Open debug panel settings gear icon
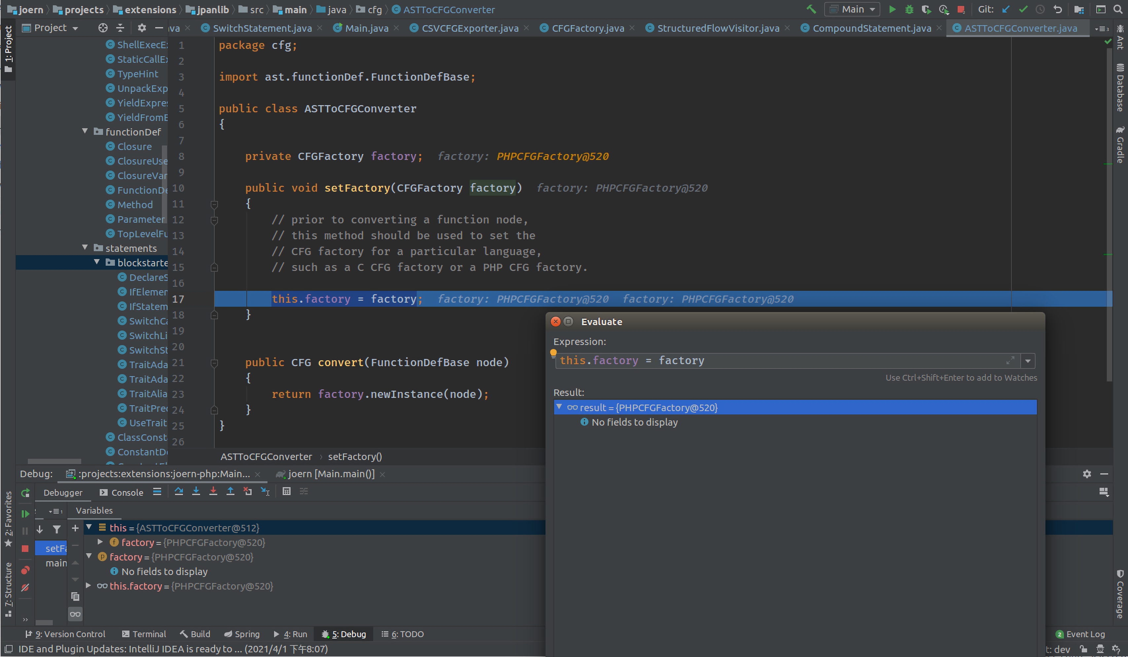Image resolution: width=1128 pixels, height=657 pixels. point(1087,474)
